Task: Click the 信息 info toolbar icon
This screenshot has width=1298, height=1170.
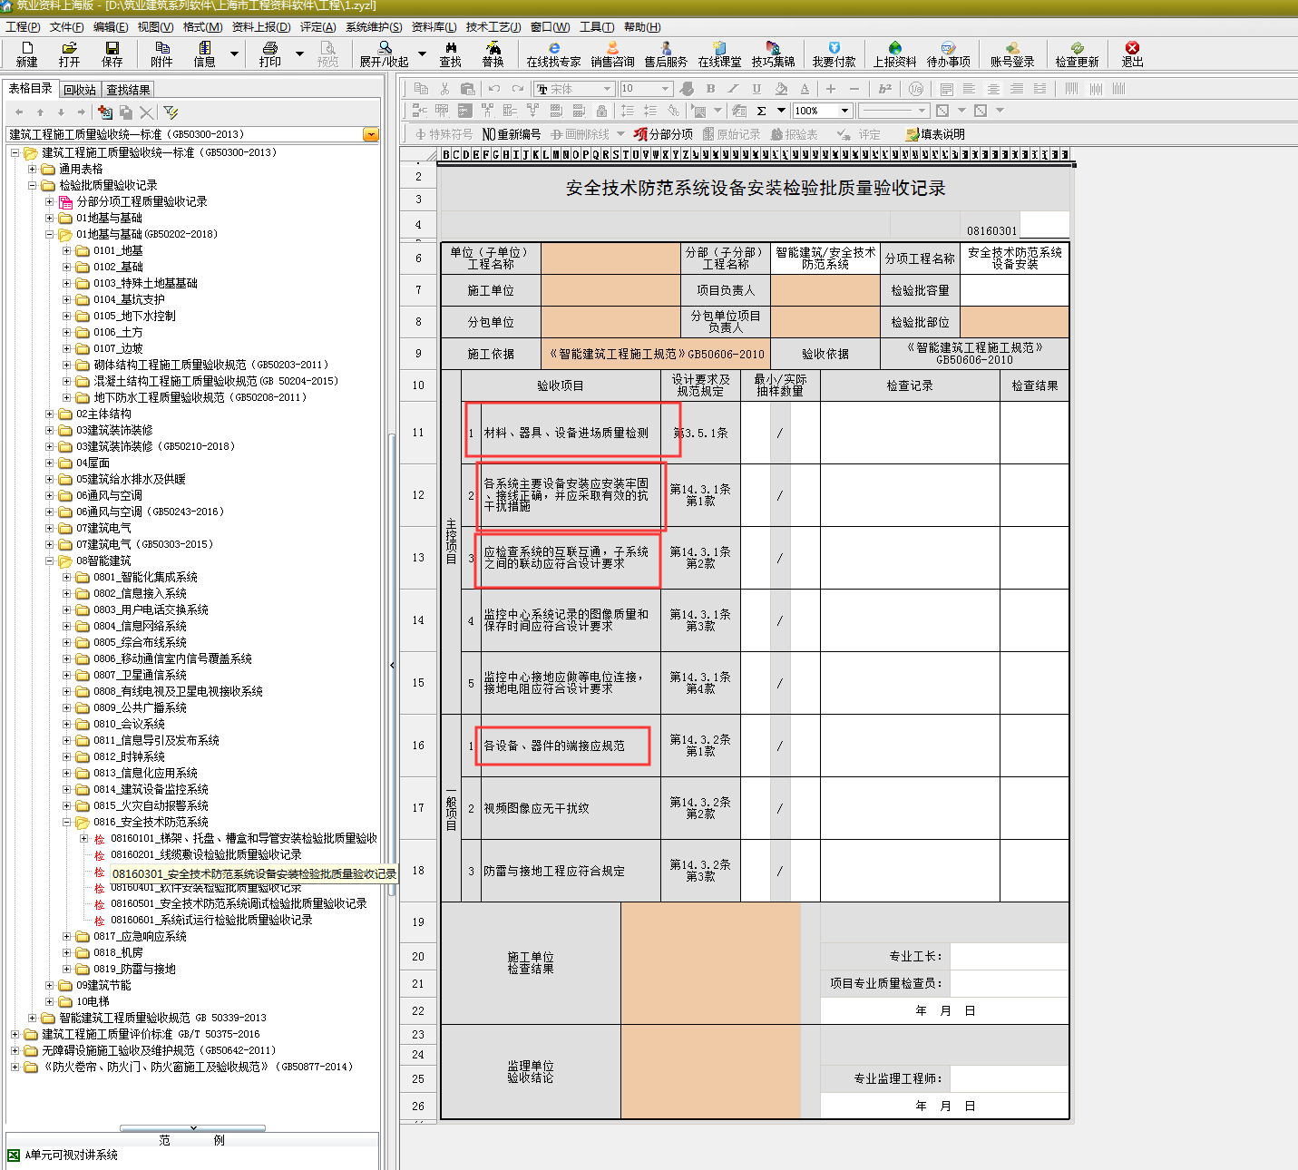Action: (x=204, y=54)
